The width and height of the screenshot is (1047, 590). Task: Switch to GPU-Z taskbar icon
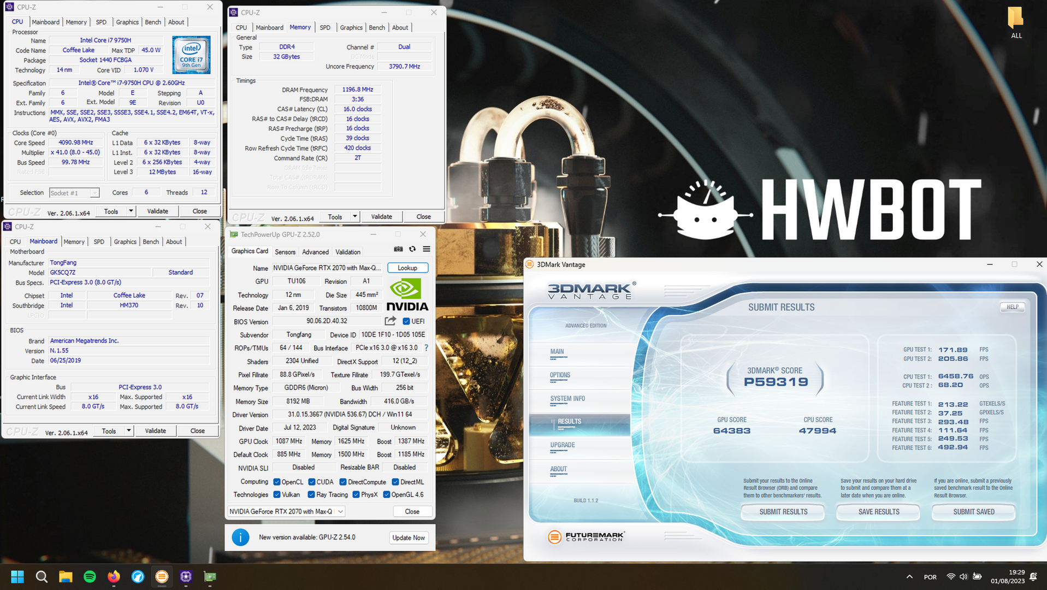[x=210, y=576]
